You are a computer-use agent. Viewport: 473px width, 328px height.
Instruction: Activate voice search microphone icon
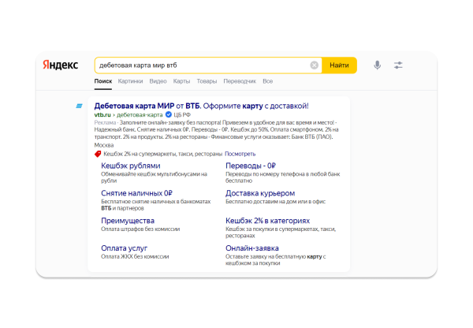pyautogui.click(x=377, y=65)
